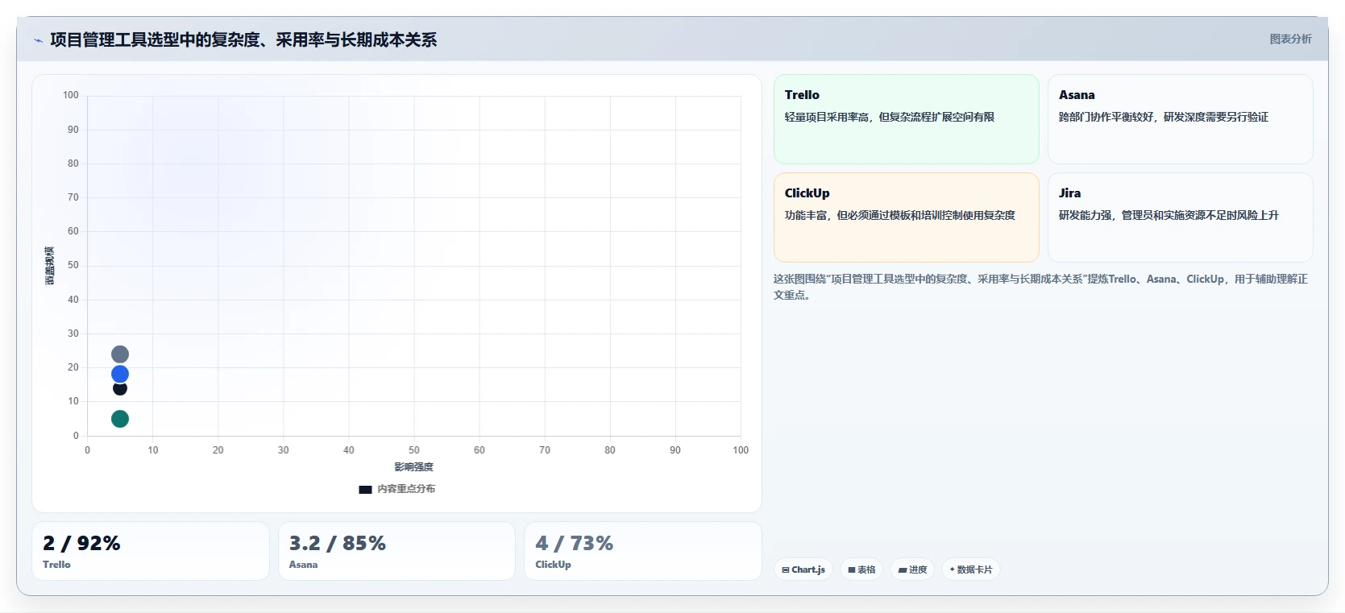Click the 3.2 / 85% Asana stat card

coord(396,551)
